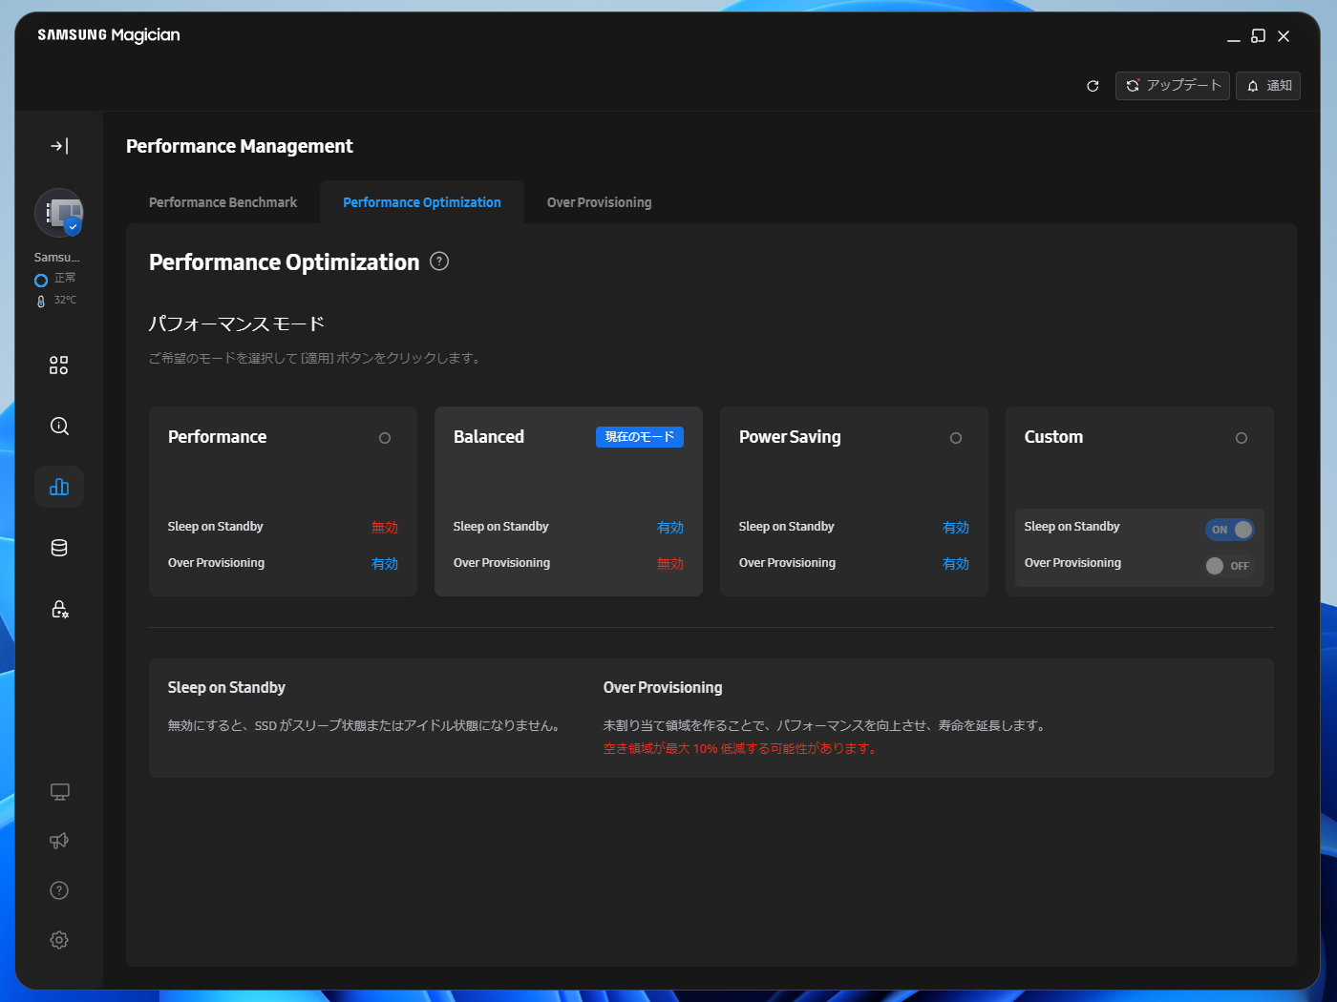Toggle Custom Over Provisioning switch
This screenshot has height=1002, width=1337.
[1230, 566]
